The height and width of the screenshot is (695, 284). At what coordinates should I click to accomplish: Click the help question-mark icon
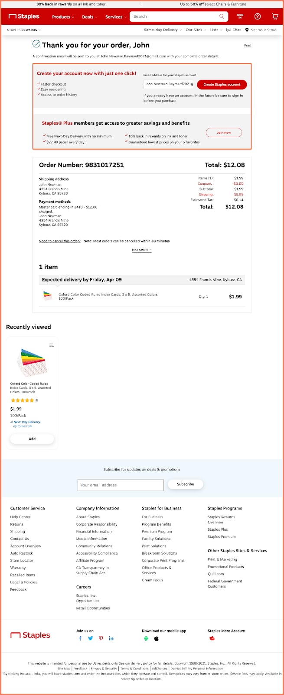[x=258, y=17]
